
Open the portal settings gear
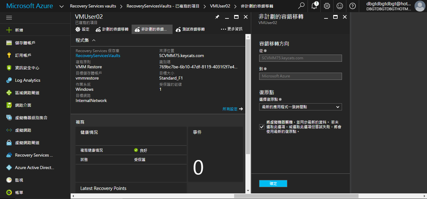(327, 6)
